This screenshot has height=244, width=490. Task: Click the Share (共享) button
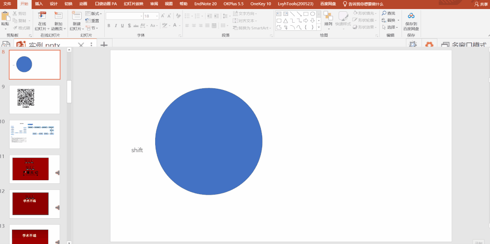pos(481,4)
